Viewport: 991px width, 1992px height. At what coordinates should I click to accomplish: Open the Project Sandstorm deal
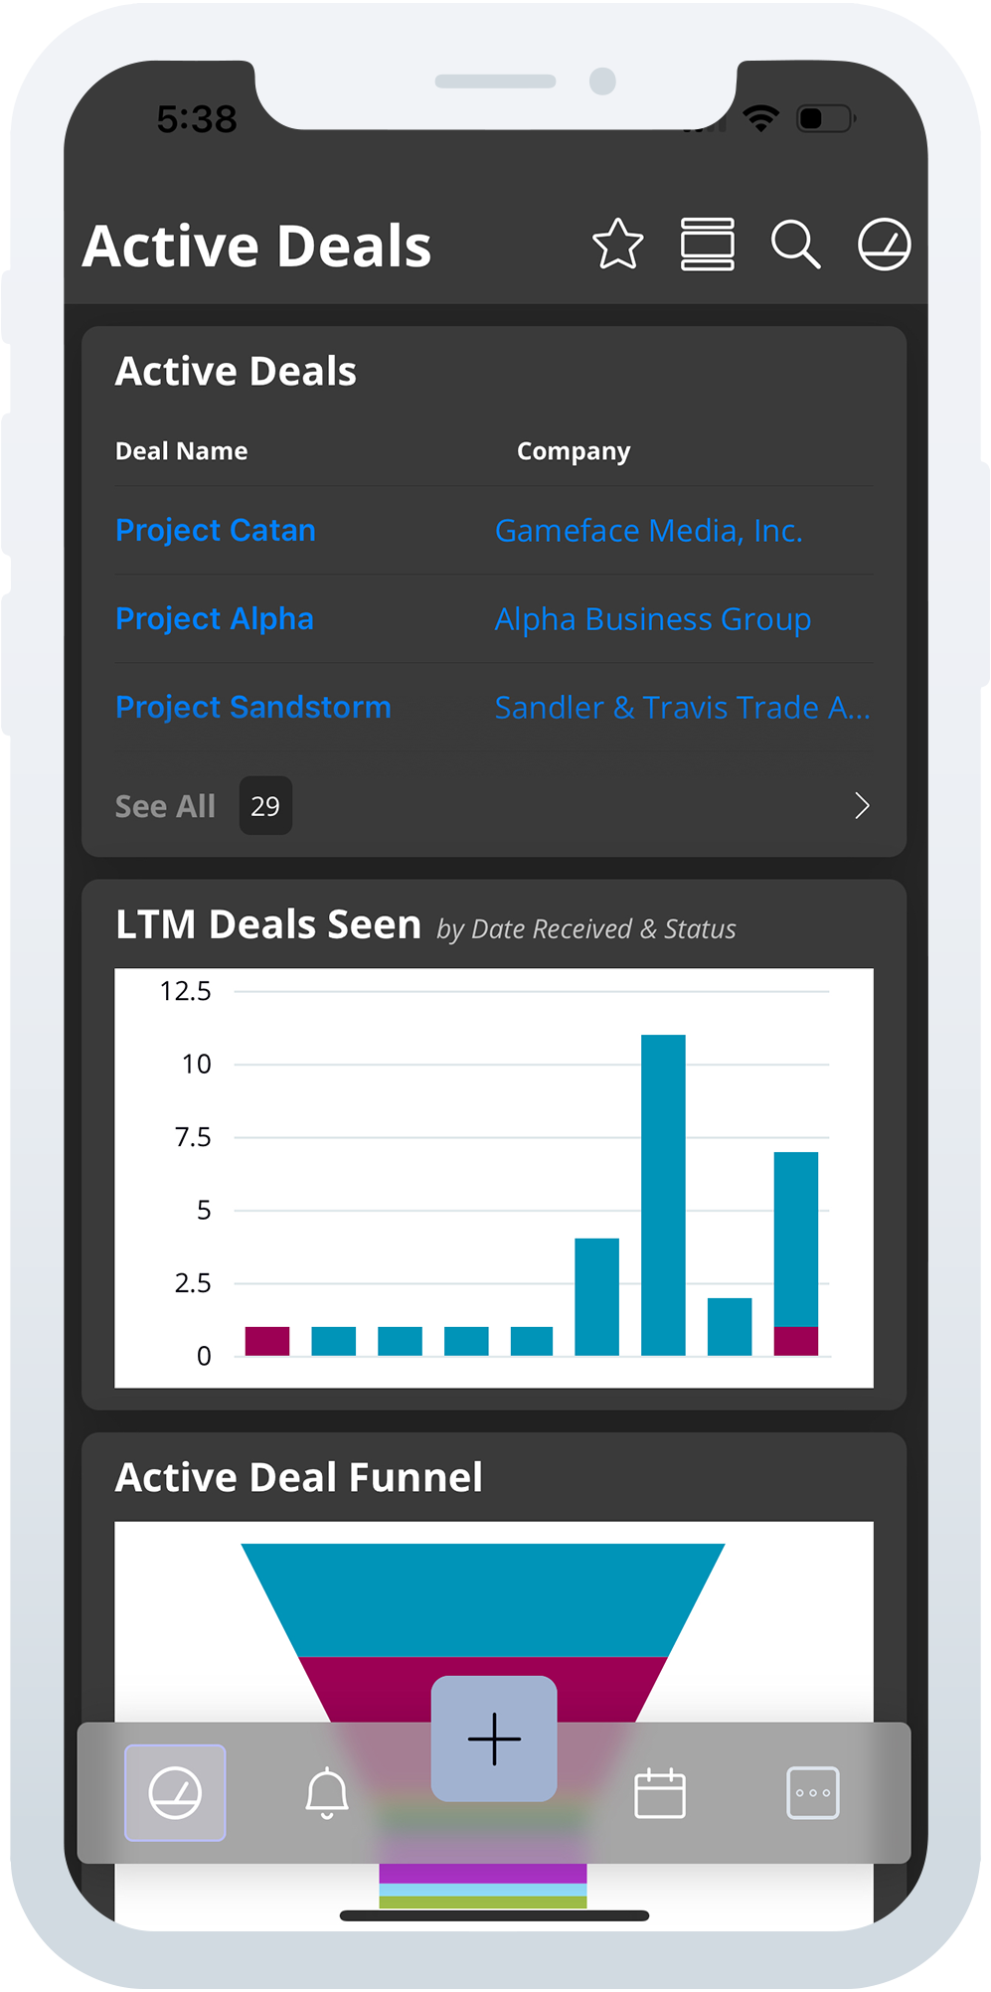tap(253, 707)
